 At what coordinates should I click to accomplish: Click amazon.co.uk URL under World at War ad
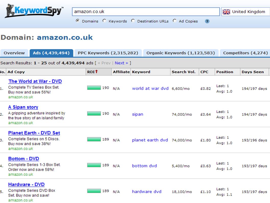(21, 97)
